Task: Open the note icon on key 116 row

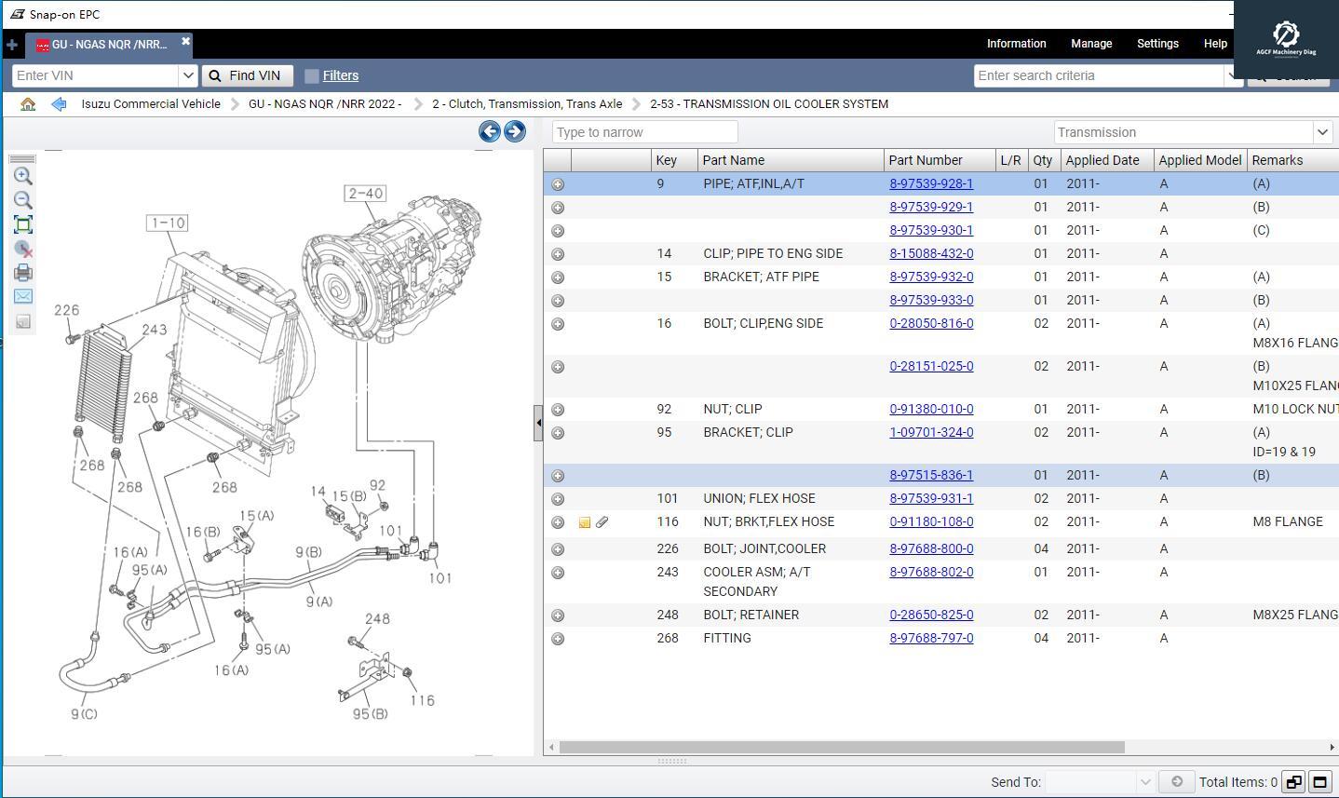Action: (x=585, y=522)
